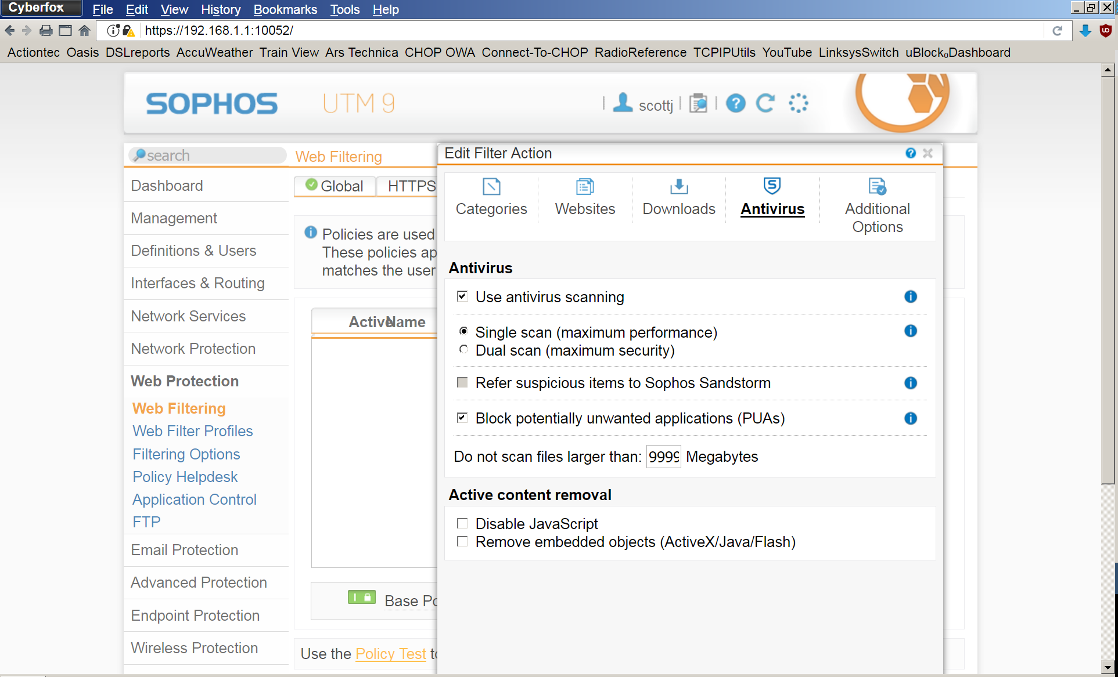Open Web Filter Profiles
The image size is (1118, 677).
pos(193,431)
